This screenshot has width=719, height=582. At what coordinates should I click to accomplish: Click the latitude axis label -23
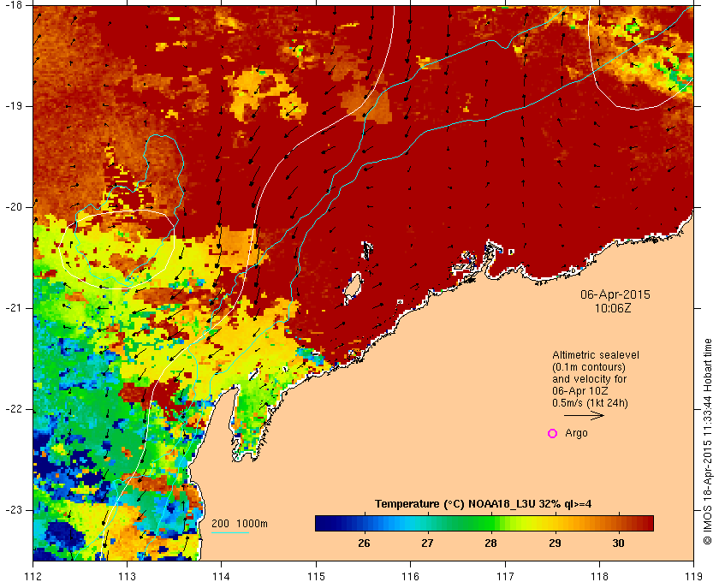pyautogui.click(x=13, y=509)
